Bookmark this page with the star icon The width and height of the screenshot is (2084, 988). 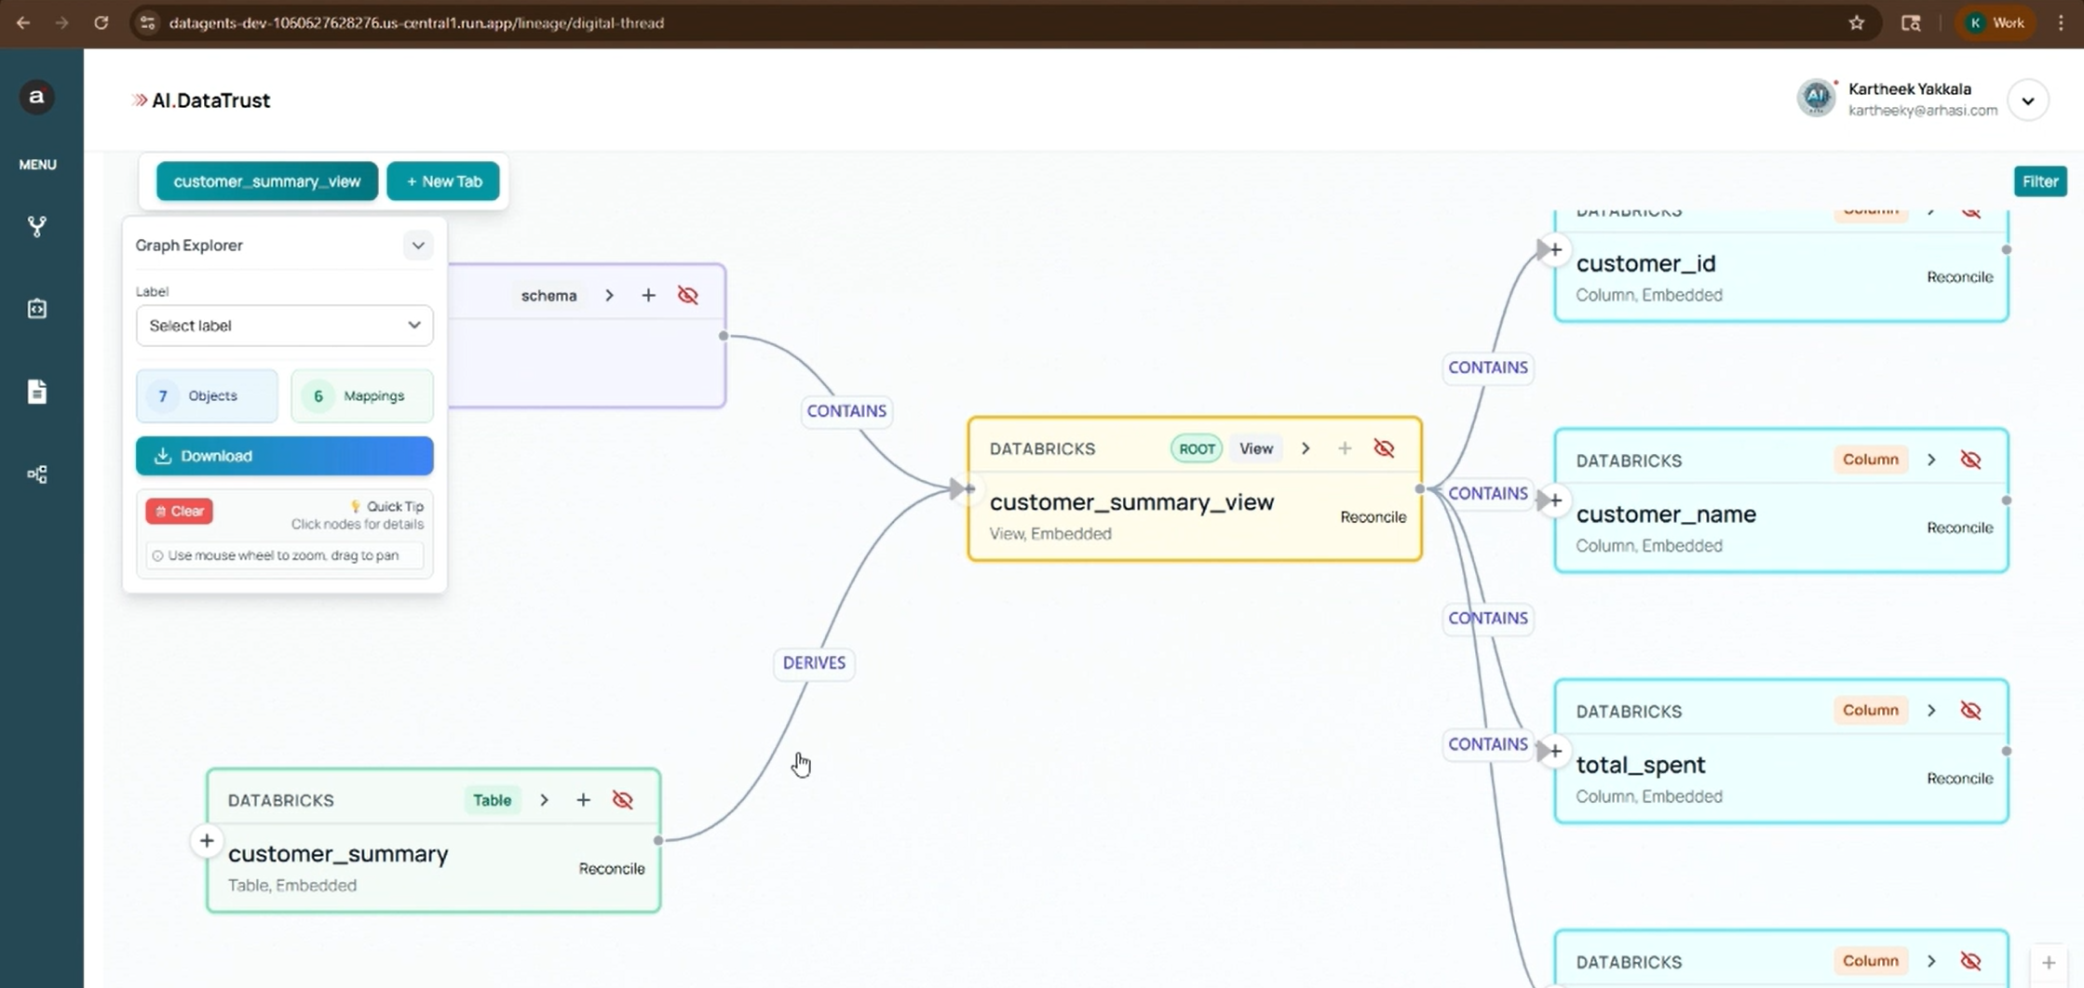(x=1856, y=22)
